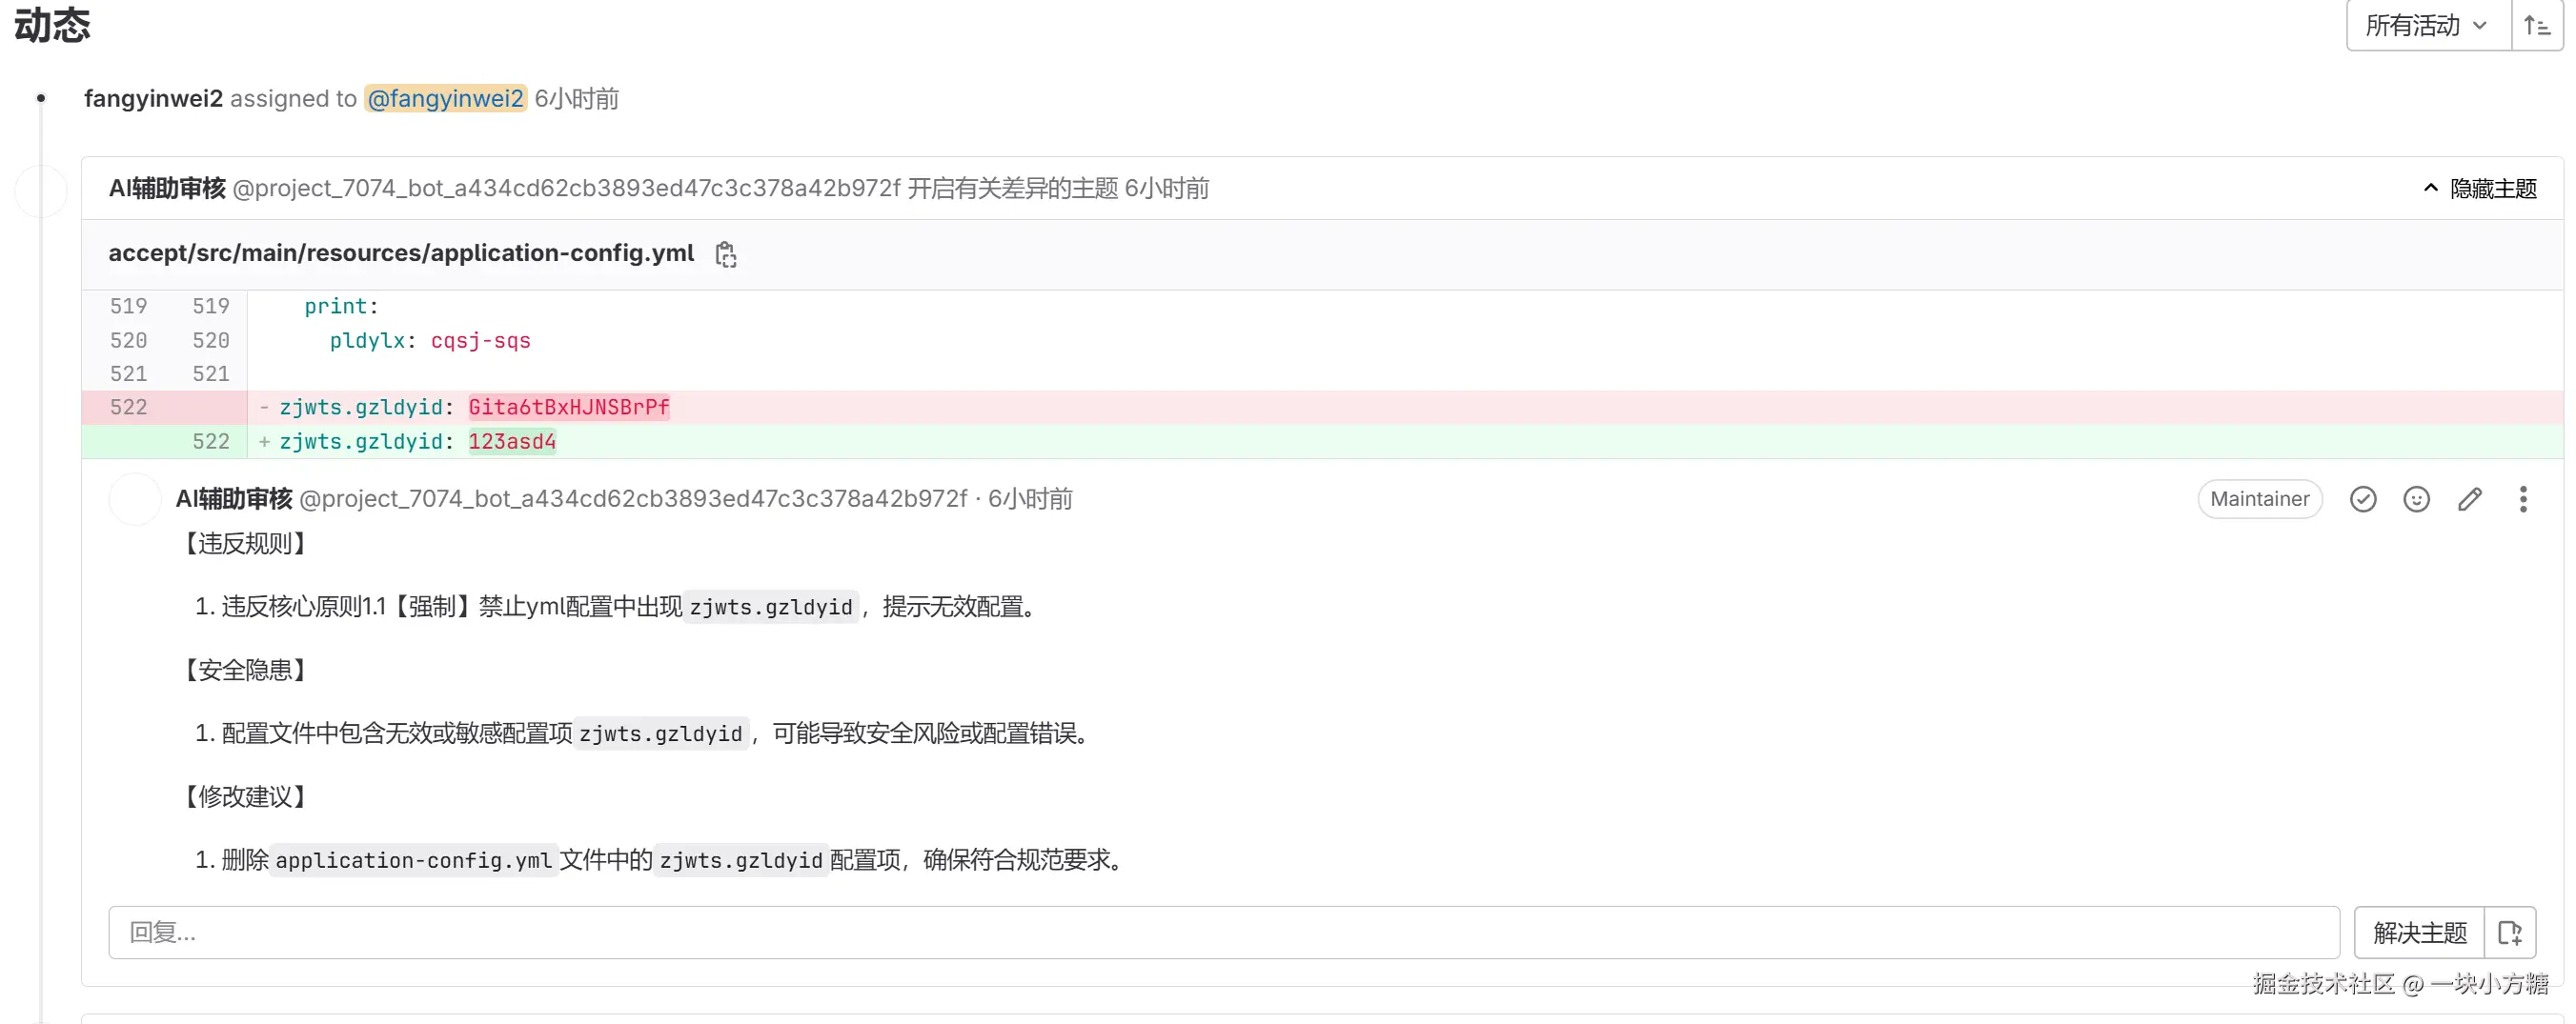Click the thread starter avatar
Viewport: 2576px width, 1024px height.
(41, 192)
